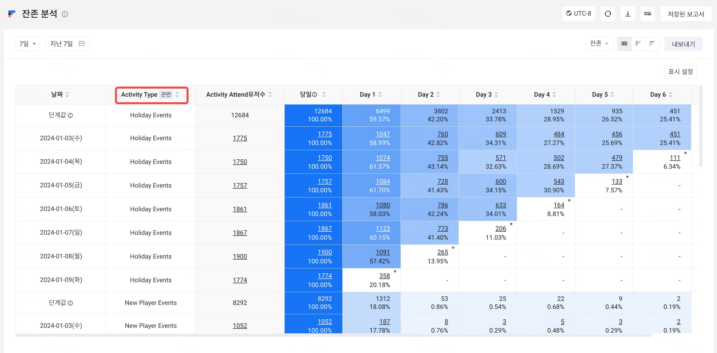Click the 2024-01-06(토) date cell
Screen dimensions: 717x353
(61, 209)
